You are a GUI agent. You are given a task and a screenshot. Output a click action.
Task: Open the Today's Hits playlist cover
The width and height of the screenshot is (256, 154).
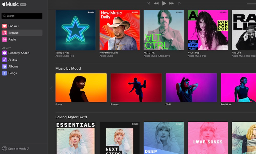pyautogui.click(x=76, y=30)
